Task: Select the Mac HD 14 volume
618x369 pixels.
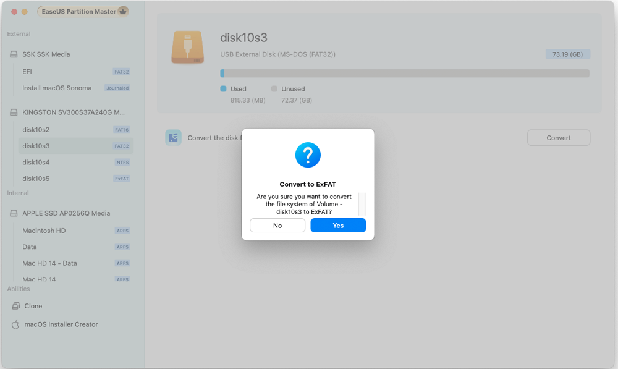Action: pyautogui.click(x=75, y=279)
